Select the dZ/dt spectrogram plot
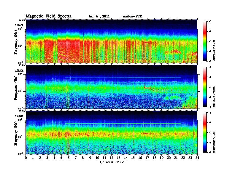 pyautogui.click(x=112, y=132)
